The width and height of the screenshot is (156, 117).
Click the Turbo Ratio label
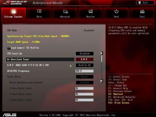point(14,77)
